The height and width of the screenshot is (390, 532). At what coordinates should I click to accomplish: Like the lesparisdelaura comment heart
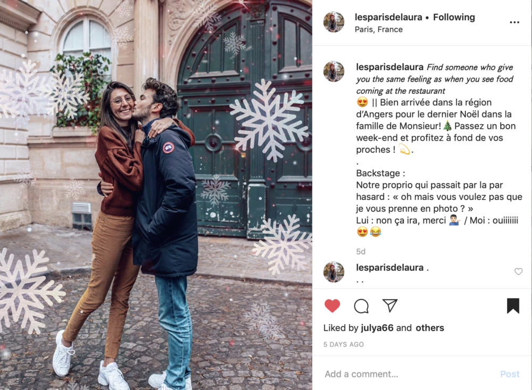pos(518,271)
